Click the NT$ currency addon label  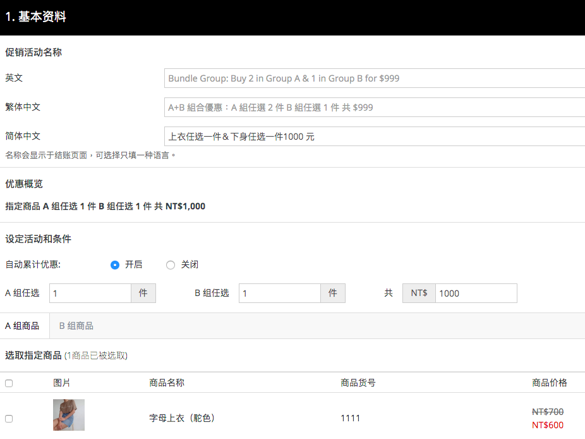[x=419, y=294]
